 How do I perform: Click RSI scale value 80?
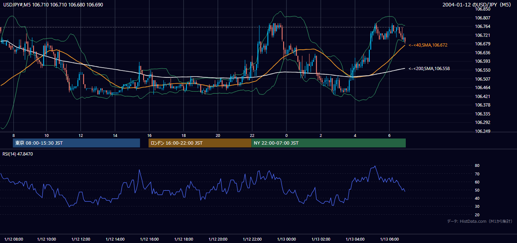pyautogui.click(x=477, y=166)
